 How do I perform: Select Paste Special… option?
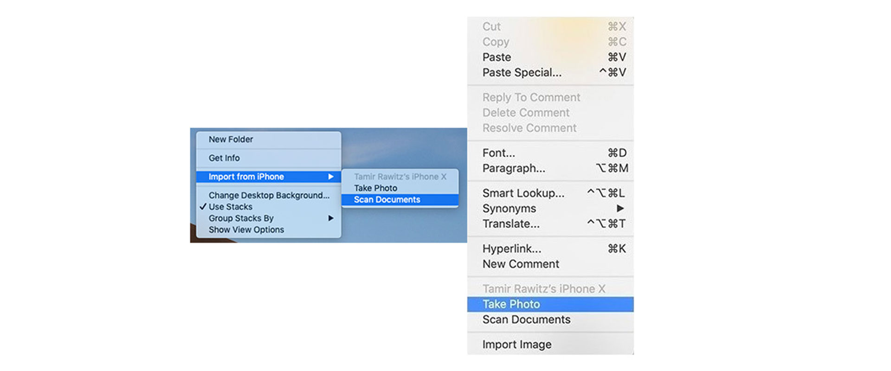(550, 72)
